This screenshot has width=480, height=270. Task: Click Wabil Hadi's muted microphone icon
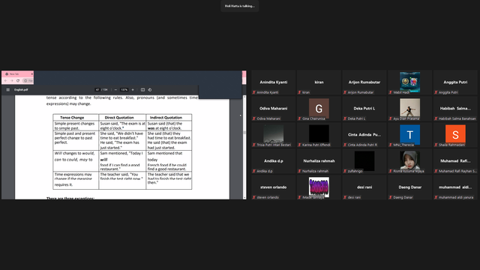(391, 92)
